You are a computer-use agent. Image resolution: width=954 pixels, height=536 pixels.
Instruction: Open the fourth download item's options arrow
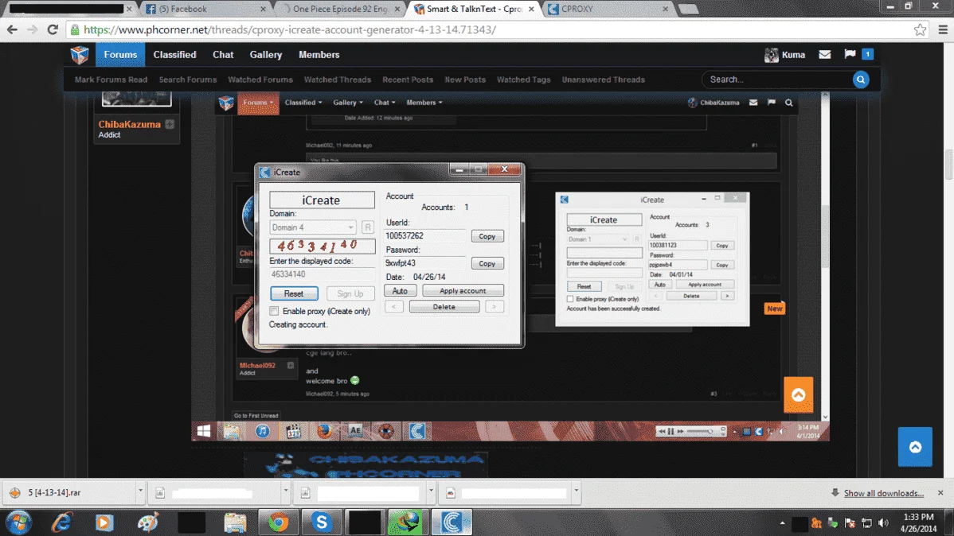tap(576, 491)
